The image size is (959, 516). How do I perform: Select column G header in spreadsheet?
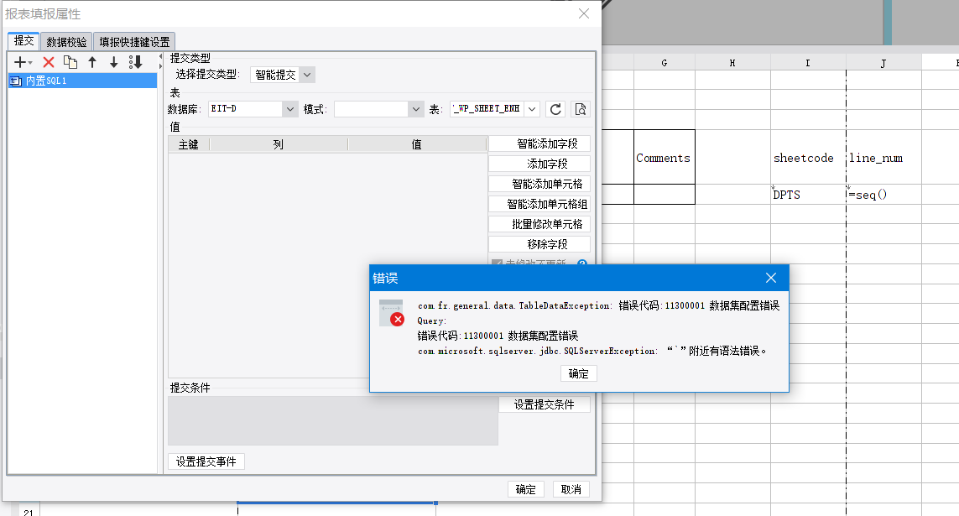tap(665, 62)
